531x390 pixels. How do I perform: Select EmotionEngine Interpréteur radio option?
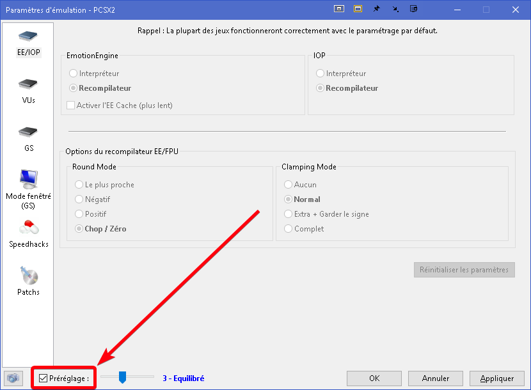[74, 74]
